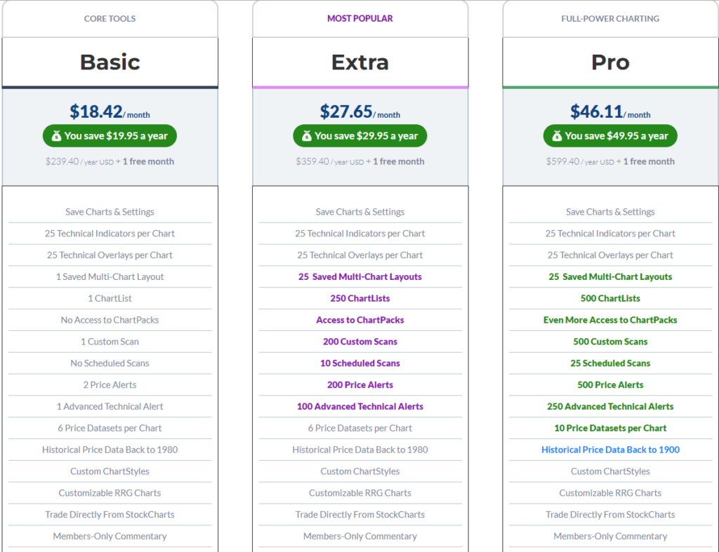Click No Access to ChartPacks in Basic
The image size is (719, 552).
(110, 320)
